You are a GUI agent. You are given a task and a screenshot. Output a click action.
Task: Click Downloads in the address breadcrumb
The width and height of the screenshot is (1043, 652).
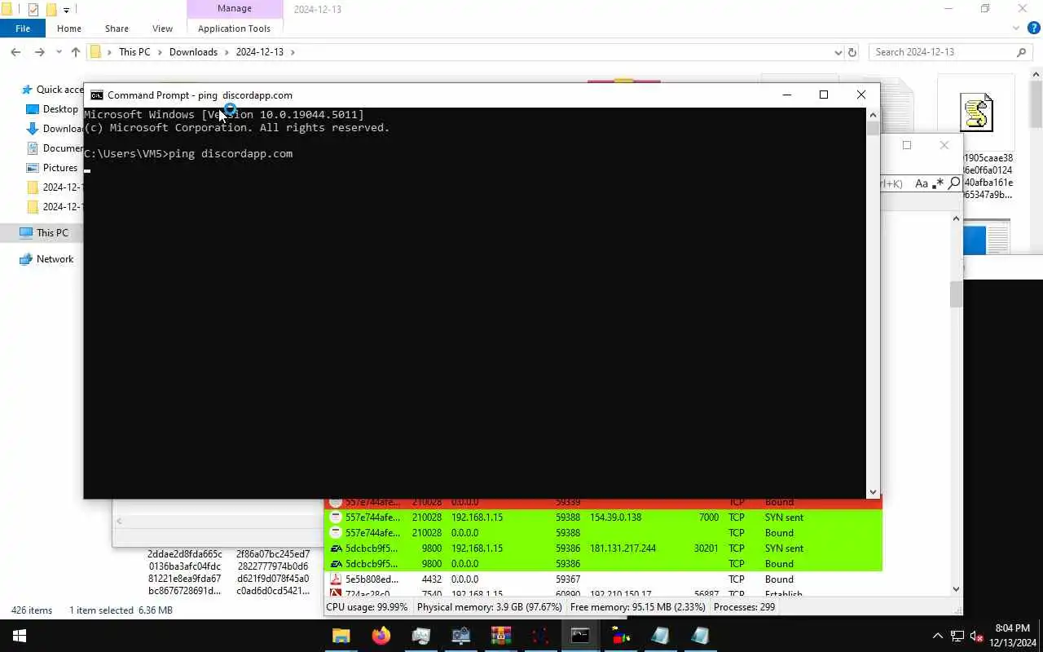(x=193, y=52)
